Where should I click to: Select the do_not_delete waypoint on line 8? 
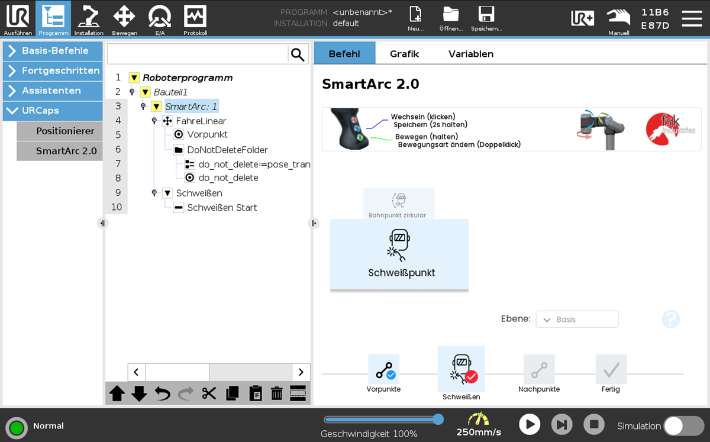click(x=228, y=178)
